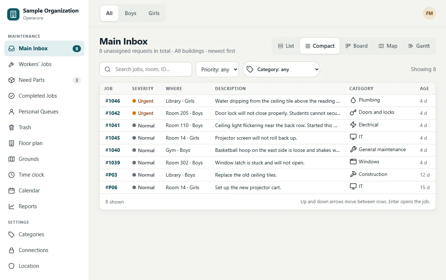Open the Category: any dropdown
446x280 pixels.
tap(281, 69)
